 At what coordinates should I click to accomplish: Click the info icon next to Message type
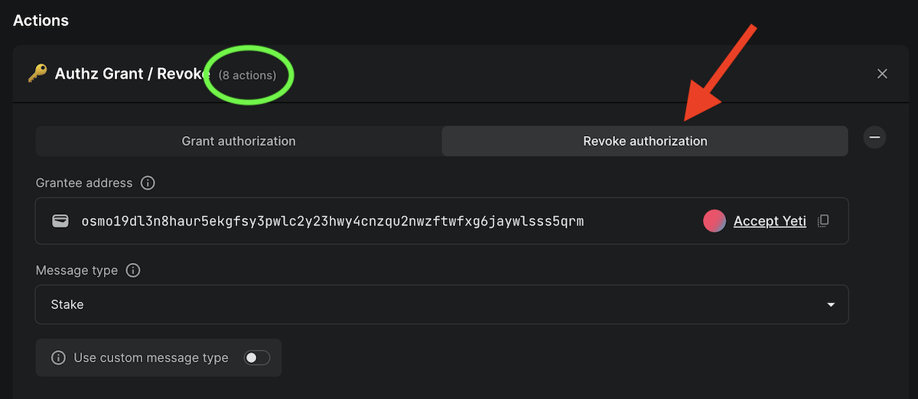133,271
